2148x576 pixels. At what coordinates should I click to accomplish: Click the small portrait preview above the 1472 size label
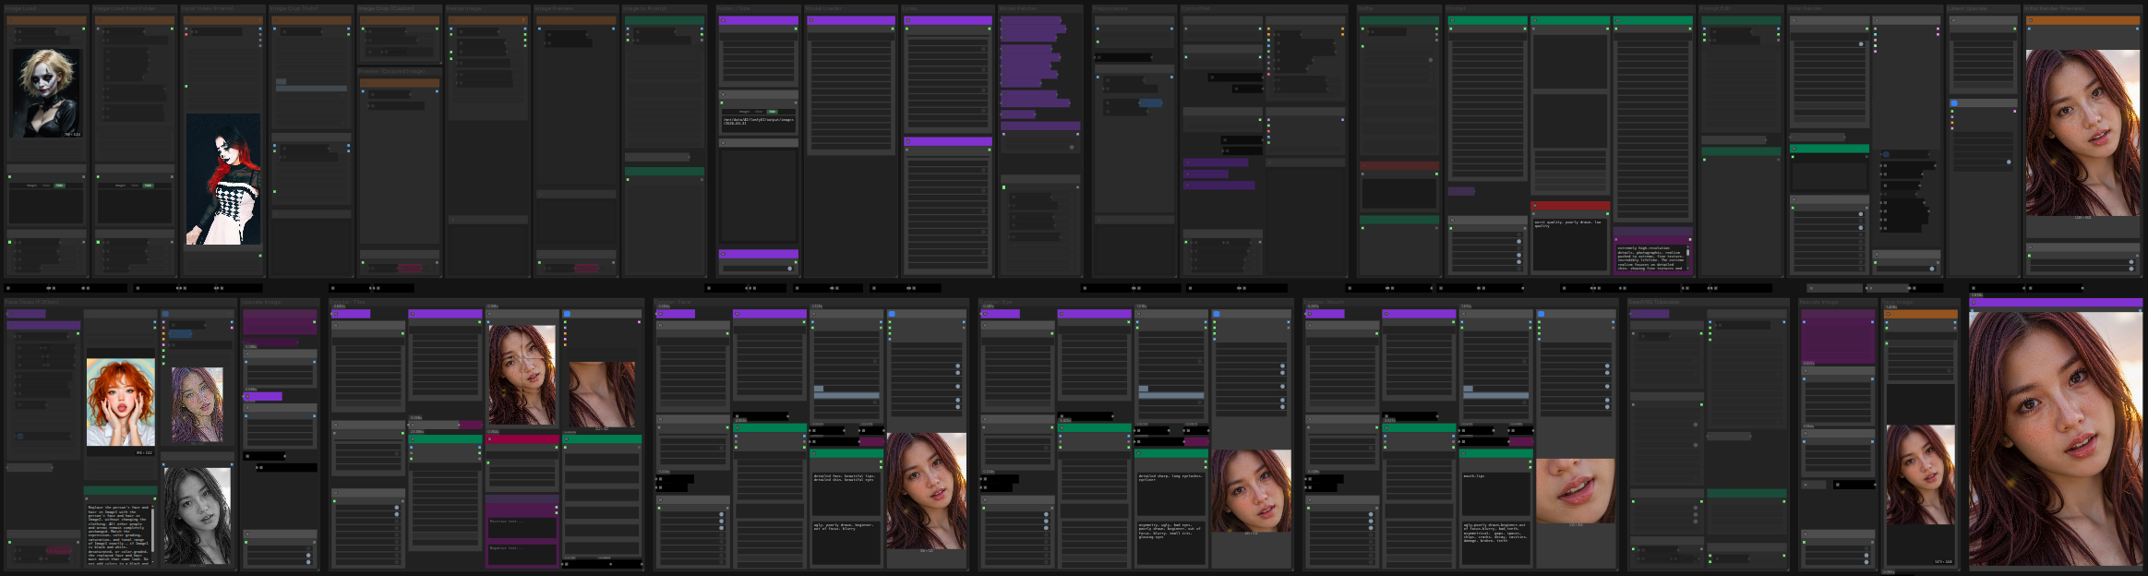(1920, 474)
